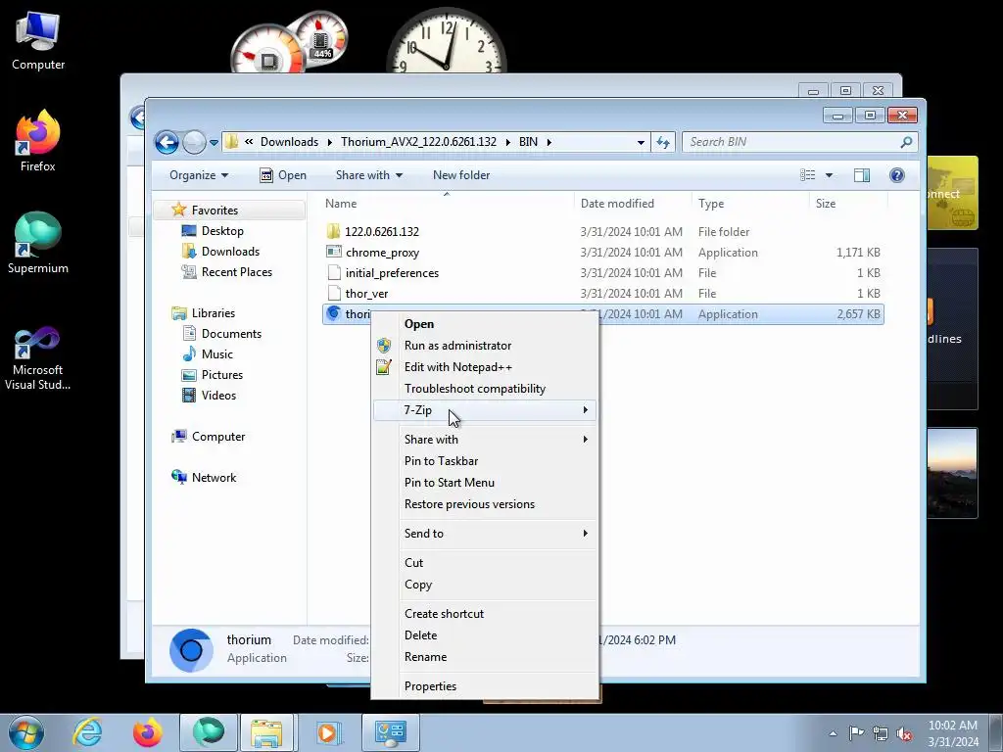Sort by Type column header
The image size is (1003, 752).
coord(750,204)
